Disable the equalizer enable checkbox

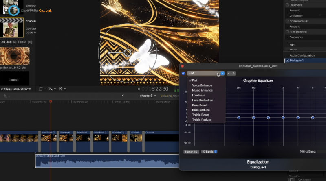click(x=183, y=73)
